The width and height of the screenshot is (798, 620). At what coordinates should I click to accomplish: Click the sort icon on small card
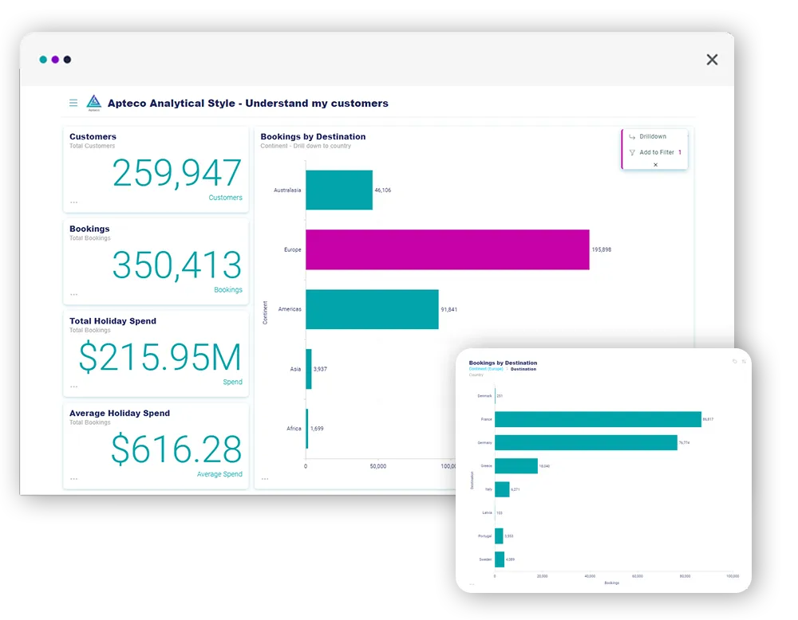744,361
